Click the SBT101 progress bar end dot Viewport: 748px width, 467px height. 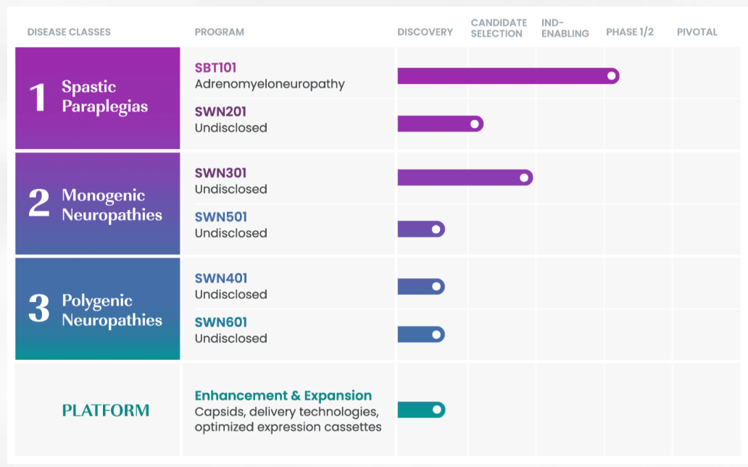click(612, 75)
